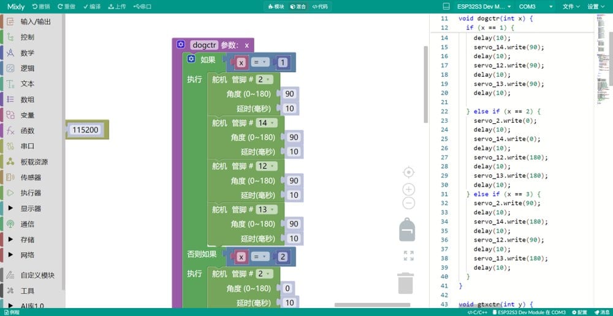Open the 通信 block category
The height and width of the screenshot is (316, 613).
pos(31,224)
